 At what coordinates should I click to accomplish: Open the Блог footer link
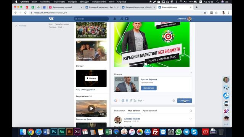(50, 24)
